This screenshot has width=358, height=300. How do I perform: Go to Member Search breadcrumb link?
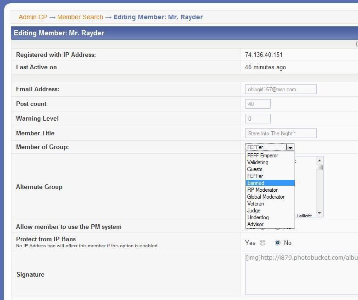click(x=80, y=17)
